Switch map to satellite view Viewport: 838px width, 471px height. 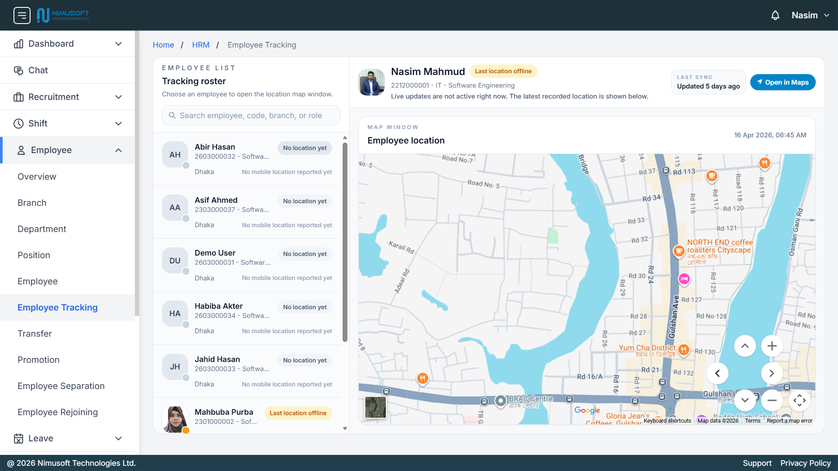pyautogui.click(x=375, y=407)
